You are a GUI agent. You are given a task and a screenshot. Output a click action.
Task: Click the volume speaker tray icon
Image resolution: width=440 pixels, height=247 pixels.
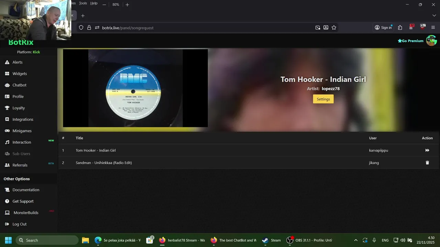coord(403,240)
